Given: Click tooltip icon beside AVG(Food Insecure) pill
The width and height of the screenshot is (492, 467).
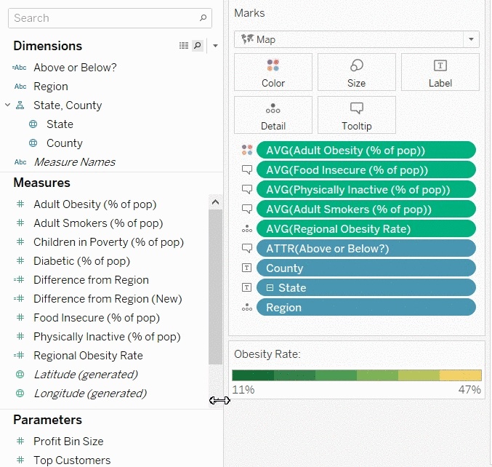Looking at the screenshot, I should click(x=247, y=170).
